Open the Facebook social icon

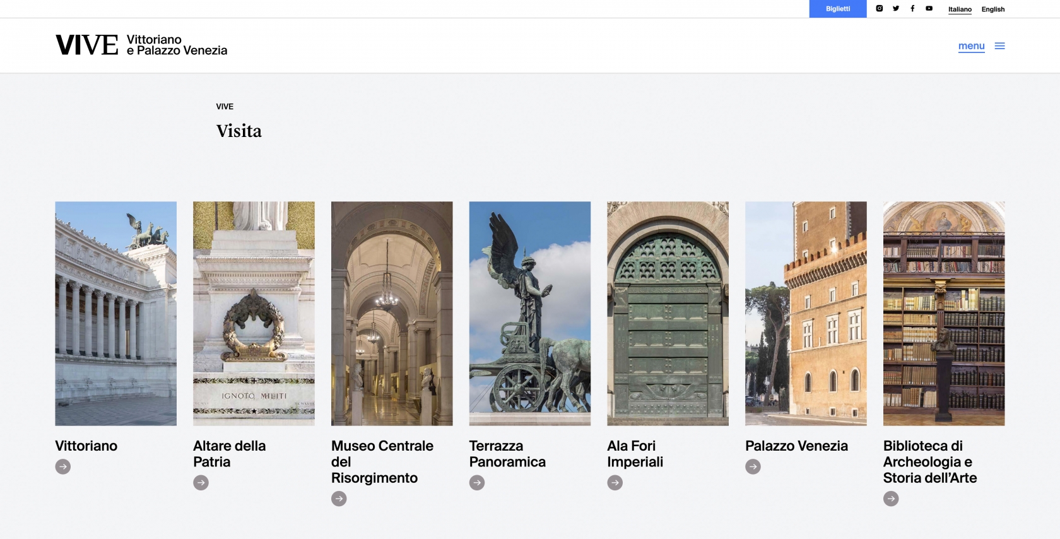click(x=912, y=9)
